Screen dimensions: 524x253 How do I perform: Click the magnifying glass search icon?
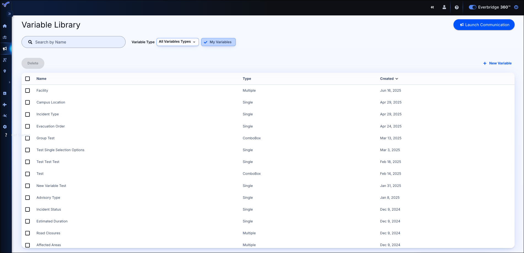[x=30, y=42]
